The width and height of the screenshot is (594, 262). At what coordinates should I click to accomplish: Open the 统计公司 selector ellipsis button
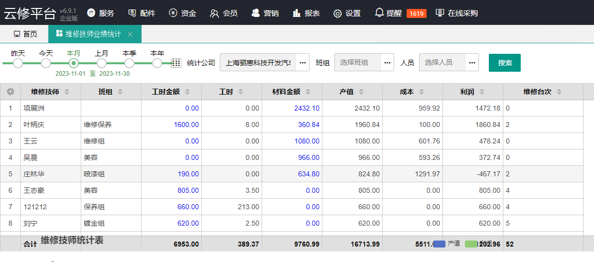click(x=302, y=63)
